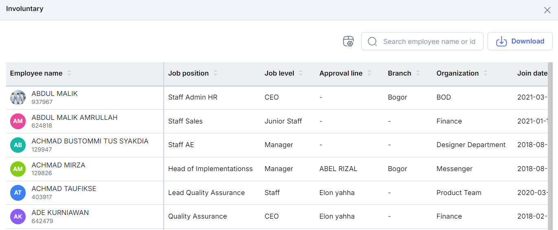The width and height of the screenshot is (558, 230).
Task: Close the Involuntary dialog
Action: [547, 10]
